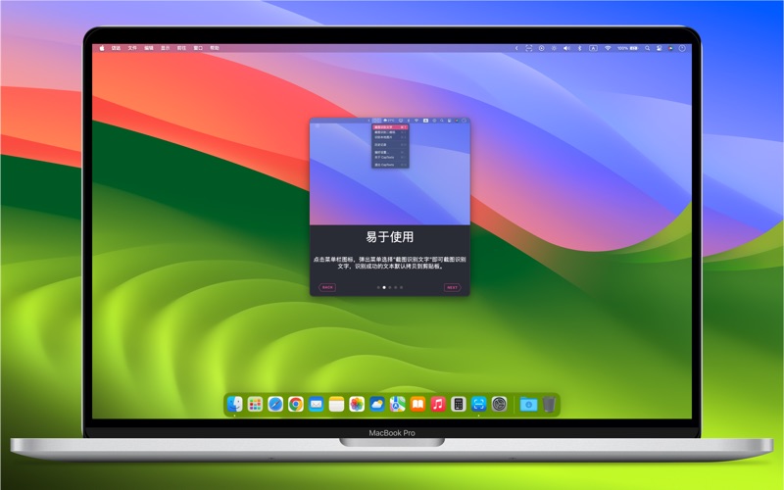Image resolution: width=784 pixels, height=490 pixels.
Task: Open Mail from the Dock
Action: [x=316, y=404]
